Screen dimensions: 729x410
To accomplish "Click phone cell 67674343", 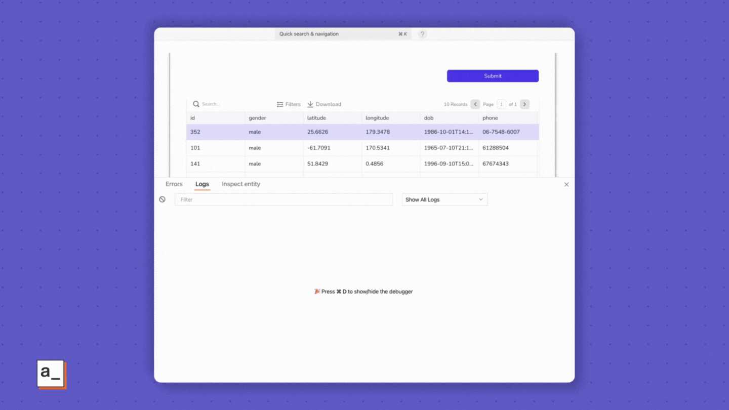I will click(x=496, y=164).
